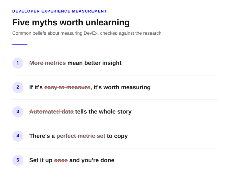
Task: Click 'to copy' in myth four
Action: point(117,136)
